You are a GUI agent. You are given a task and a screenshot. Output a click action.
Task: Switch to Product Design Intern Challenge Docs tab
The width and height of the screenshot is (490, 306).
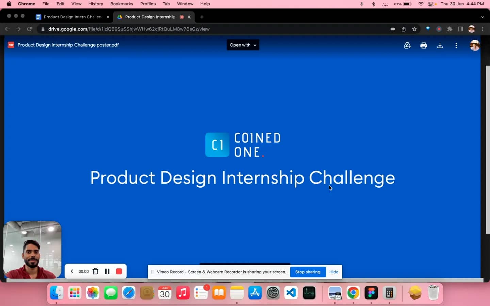[72, 17]
